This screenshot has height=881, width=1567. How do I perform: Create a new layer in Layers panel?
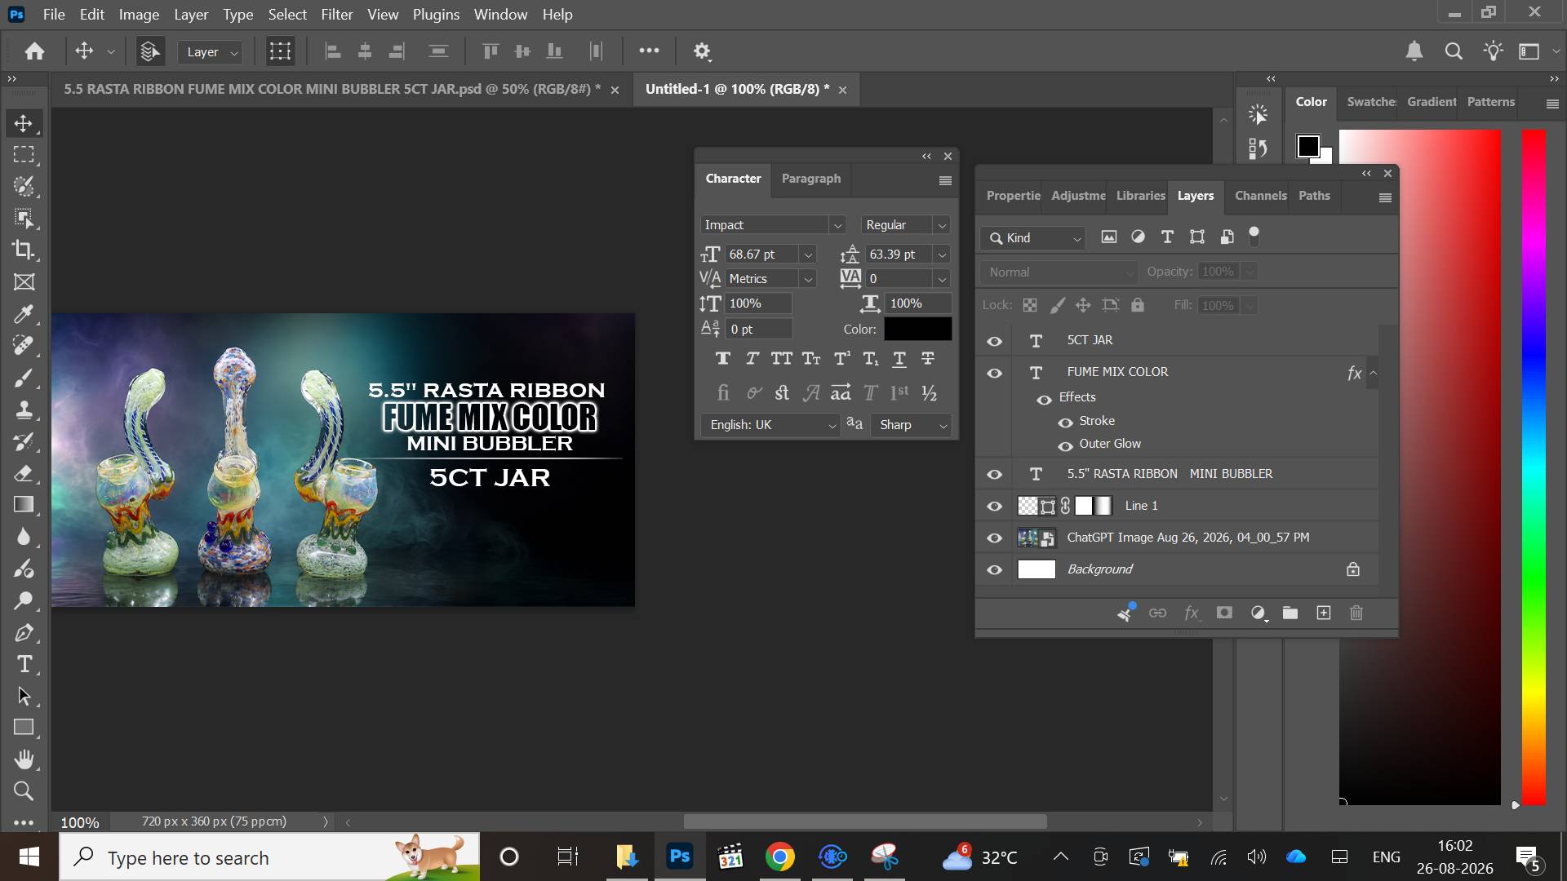click(1324, 613)
